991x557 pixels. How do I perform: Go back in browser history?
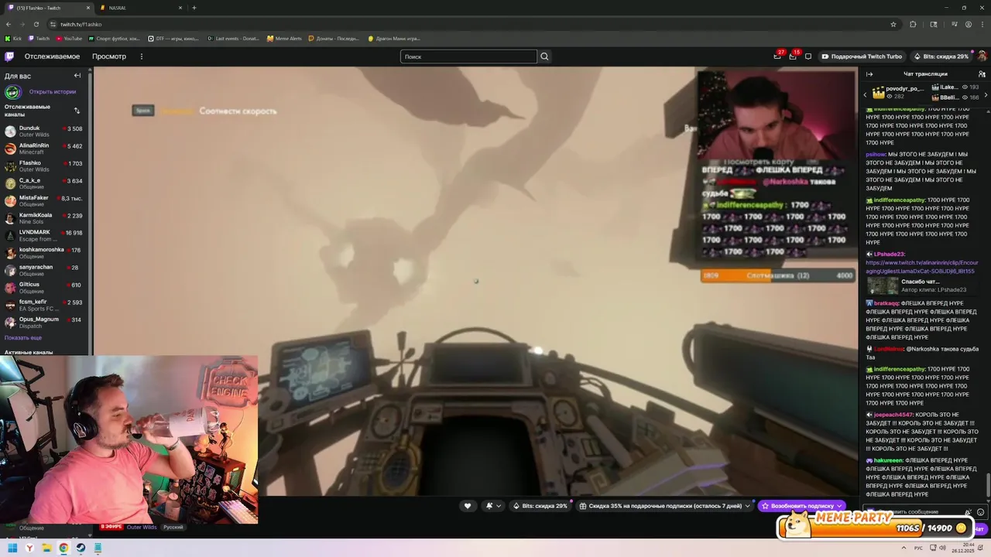click(x=8, y=24)
